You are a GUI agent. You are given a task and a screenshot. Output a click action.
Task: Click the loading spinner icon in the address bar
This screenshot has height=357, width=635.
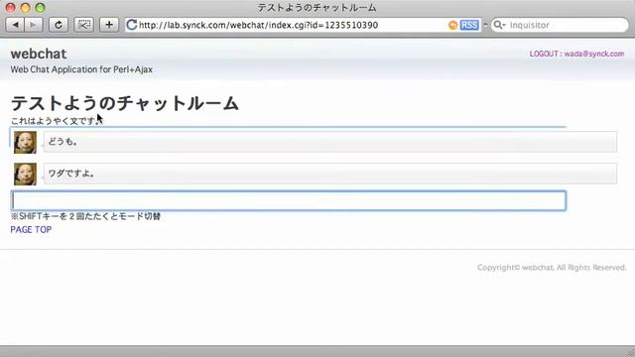pos(132,25)
